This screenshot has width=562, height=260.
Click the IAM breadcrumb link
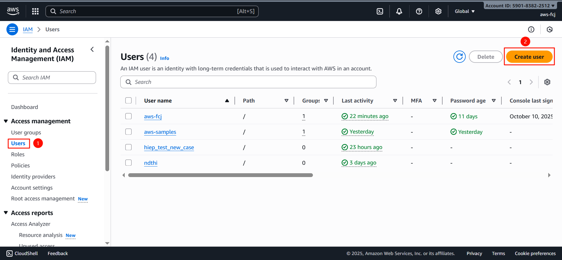pos(28,29)
